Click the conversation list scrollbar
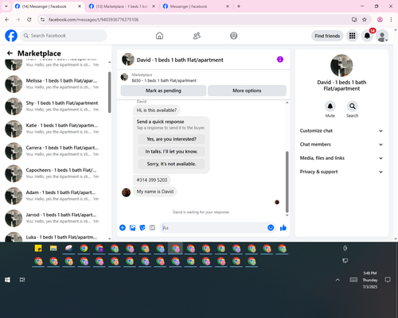 (110, 92)
